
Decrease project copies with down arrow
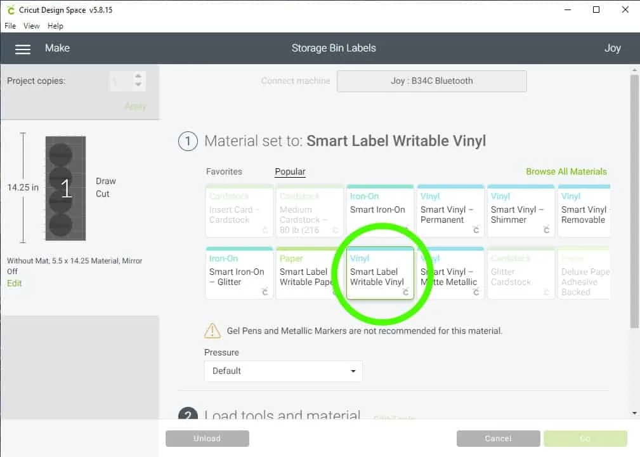pyautogui.click(x=138, y=84)
